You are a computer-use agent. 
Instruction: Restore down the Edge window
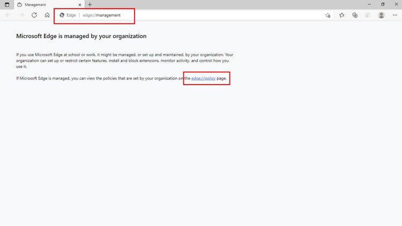(383, 4)
